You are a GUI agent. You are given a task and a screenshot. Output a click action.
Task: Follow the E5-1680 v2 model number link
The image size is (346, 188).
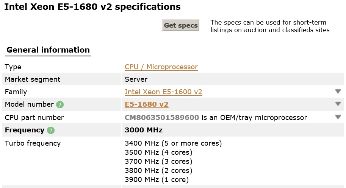(x=147, y=104)
